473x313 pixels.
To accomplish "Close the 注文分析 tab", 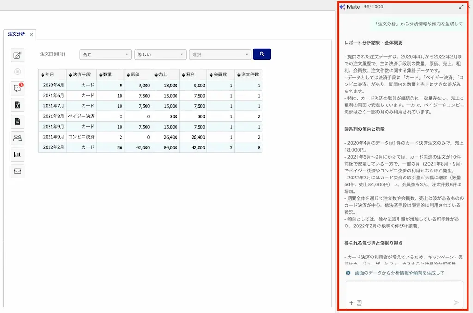I will pos(31,34).
